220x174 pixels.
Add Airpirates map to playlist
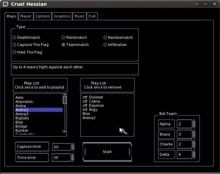point(39,101)
